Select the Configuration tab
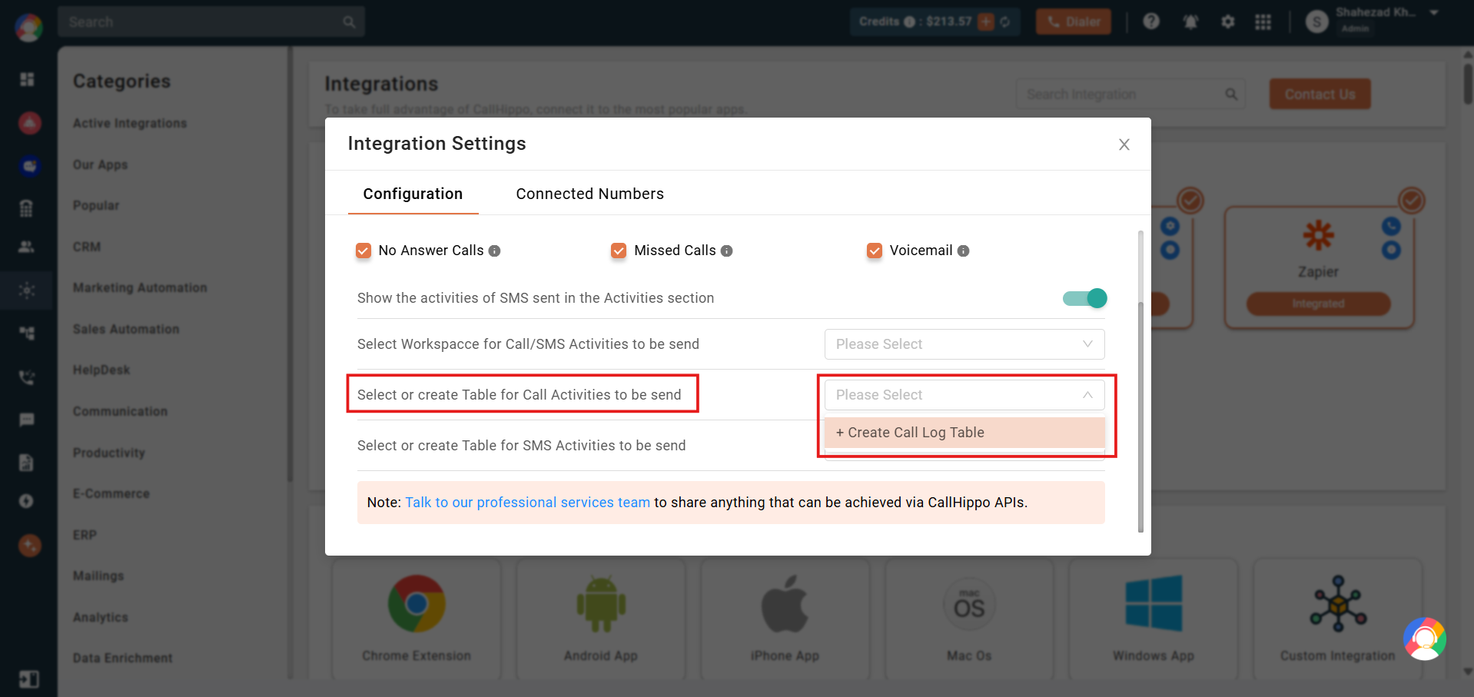 tap(413, 194)
